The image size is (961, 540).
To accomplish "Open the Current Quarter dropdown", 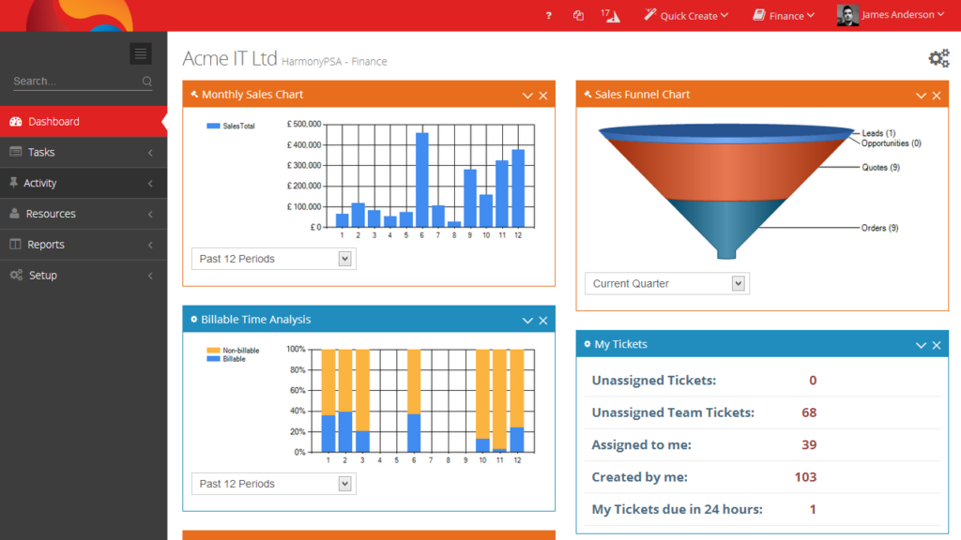I will (666, 282).
